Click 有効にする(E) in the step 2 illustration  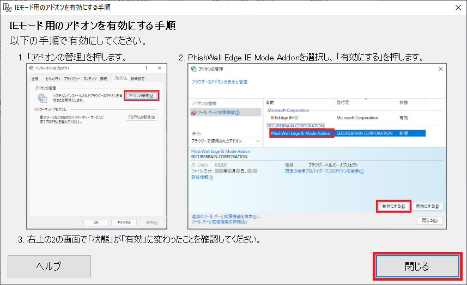pos(394,206)
